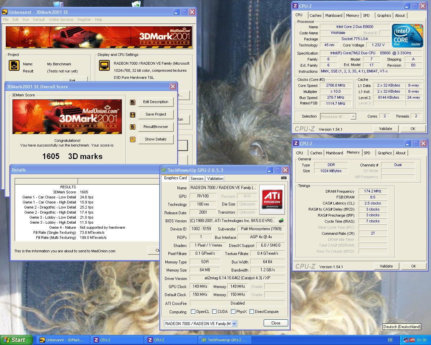Select the SPD tab in top CPU-Z
The width and height of the screenshot is (431, 345).
point(366,15)
